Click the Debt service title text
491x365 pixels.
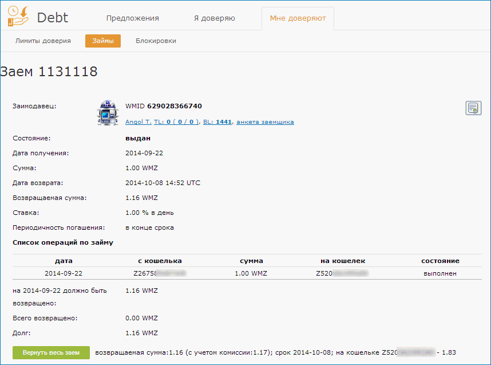(53, 17)
